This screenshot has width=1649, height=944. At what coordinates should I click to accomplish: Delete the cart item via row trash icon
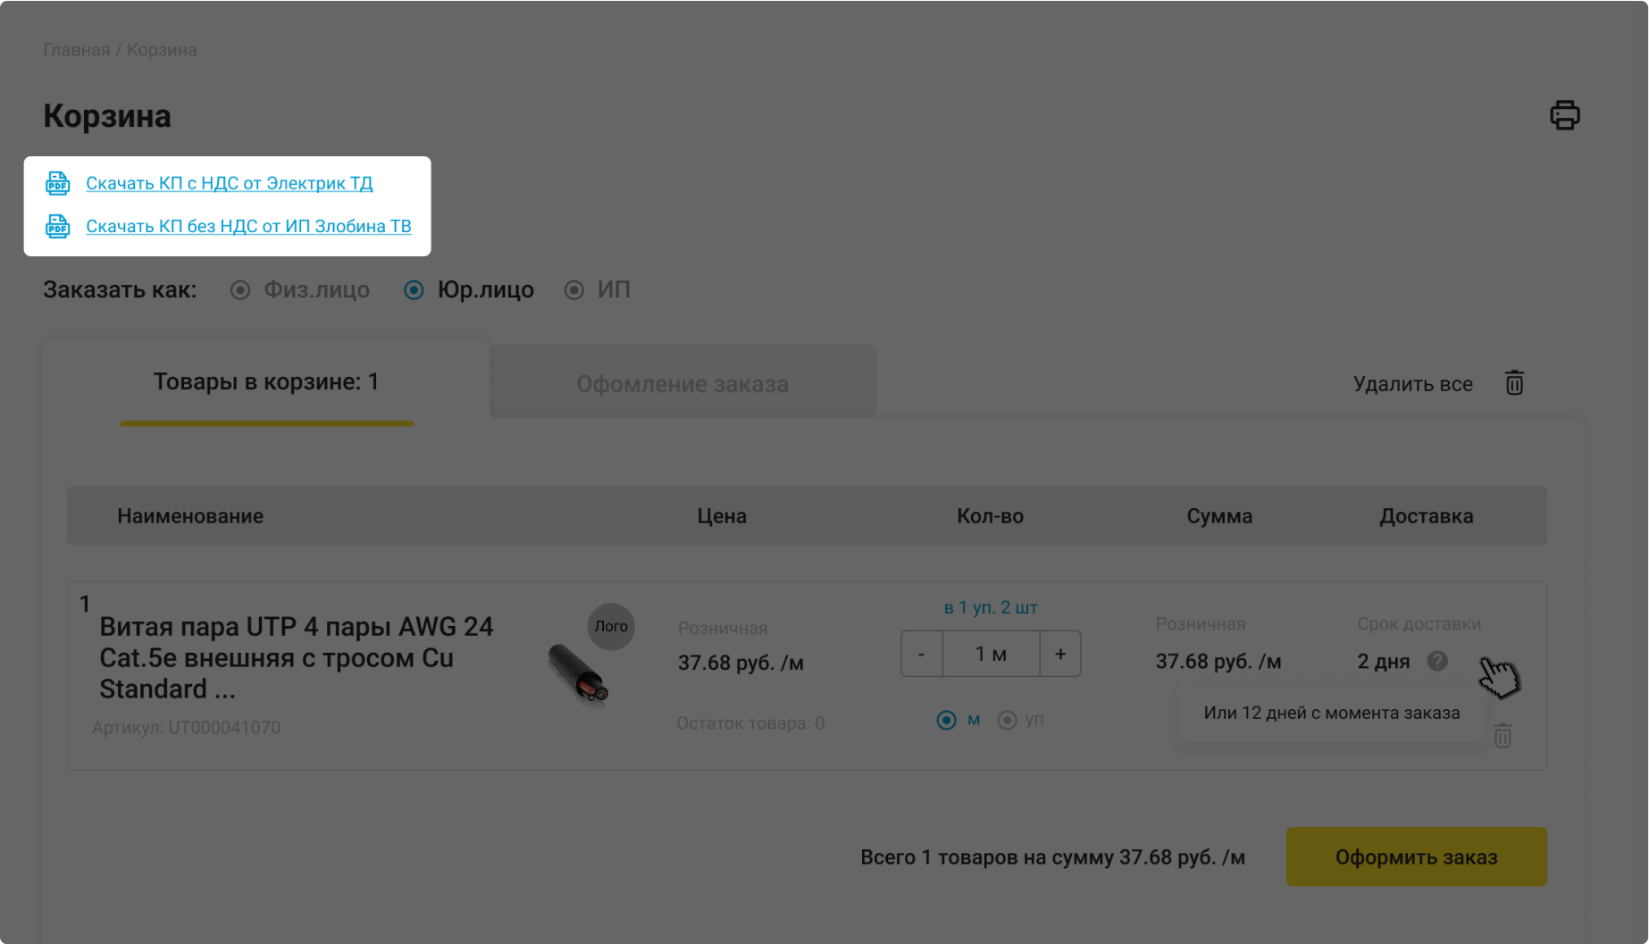(x=1503, y=736)
